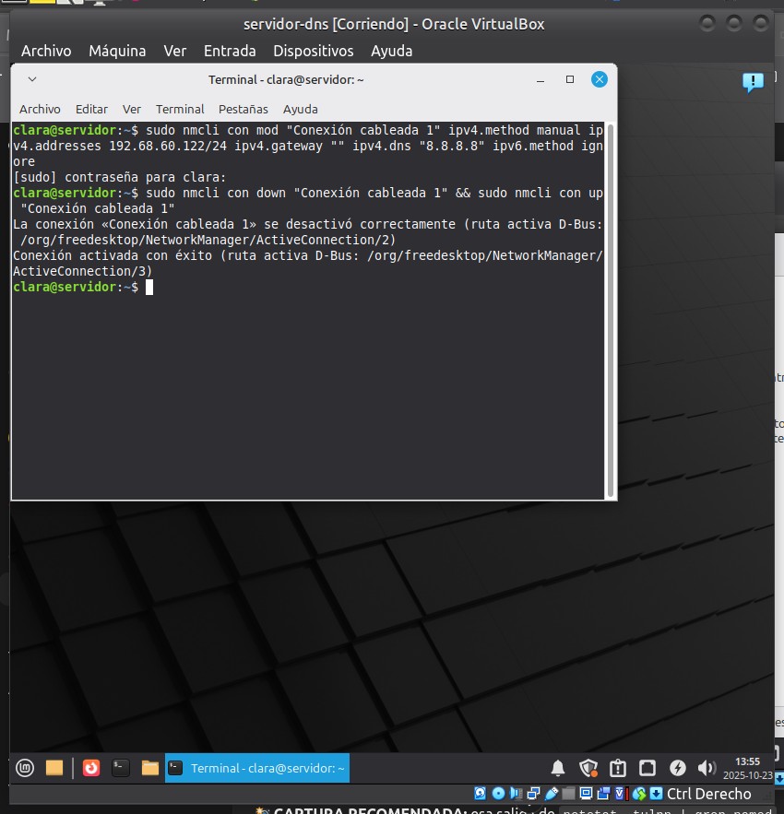784x814 pixels.
Task: Open the Ayuda menu in Terminal
Action: pyautogui.click(x=300, y=109)
